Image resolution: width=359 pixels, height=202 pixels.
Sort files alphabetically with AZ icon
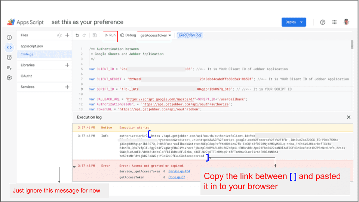pyautogui.click(x=59, y=35)
